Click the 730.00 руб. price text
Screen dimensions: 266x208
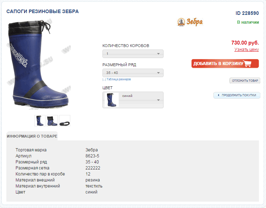245,43
